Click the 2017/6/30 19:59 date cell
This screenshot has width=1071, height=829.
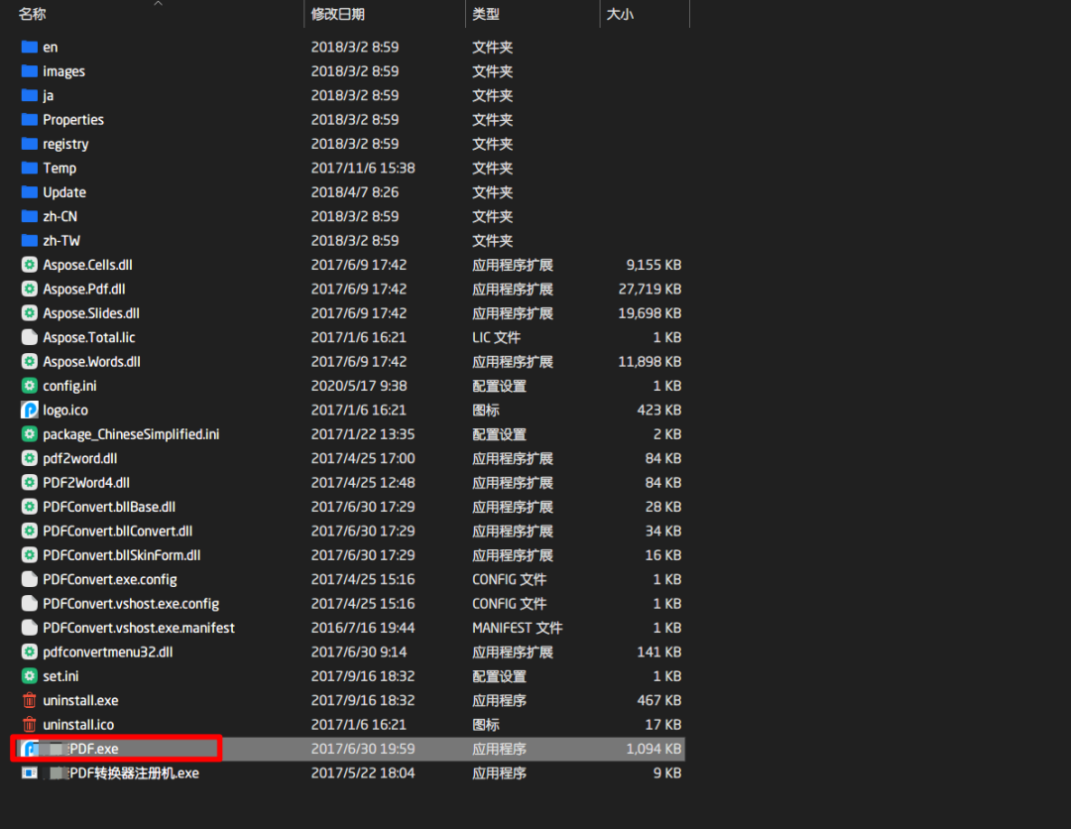[363, 749]
